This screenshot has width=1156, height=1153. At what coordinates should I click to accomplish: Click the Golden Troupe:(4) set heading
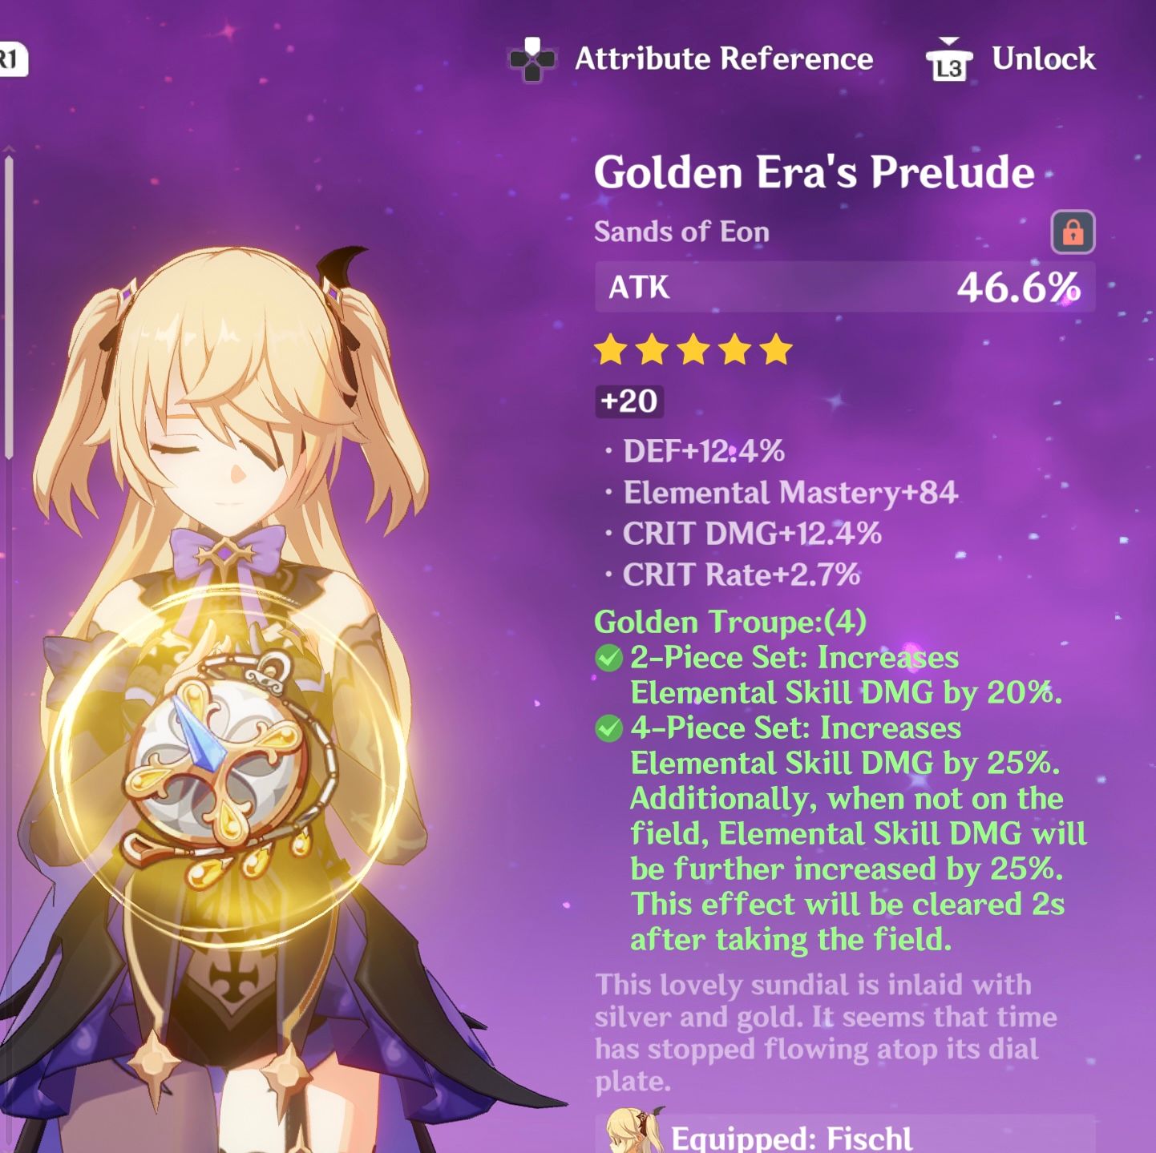coord(730,622)
